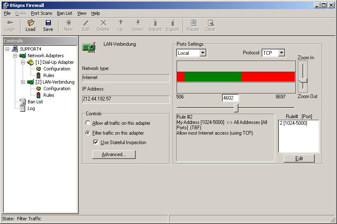Click the Edit button below rule list
The height and width of the screenshot is (224, 337).
tap(299, 159)
